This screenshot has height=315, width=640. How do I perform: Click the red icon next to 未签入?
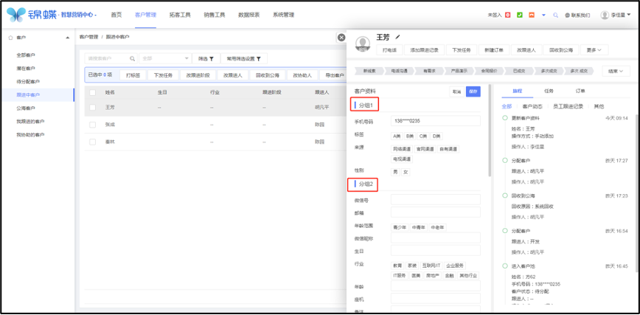pos(508,15)
